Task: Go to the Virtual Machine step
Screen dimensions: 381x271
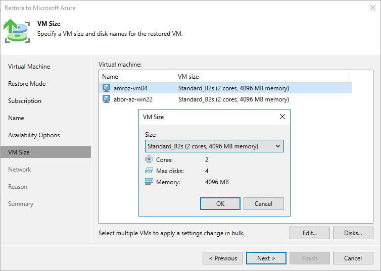Action: 29,67
